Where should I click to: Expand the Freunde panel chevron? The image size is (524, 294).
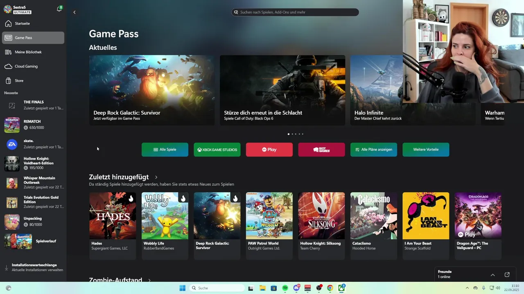(493, 275)
